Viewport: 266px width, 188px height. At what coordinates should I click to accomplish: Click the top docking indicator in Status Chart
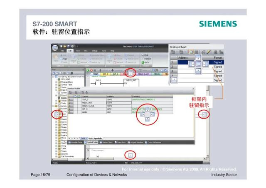pyautogui.click(x=198, y=57)
